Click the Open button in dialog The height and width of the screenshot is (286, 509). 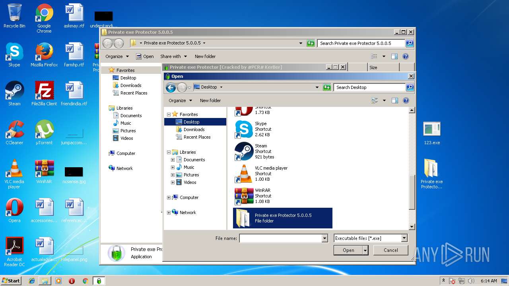pyautogui.click(x=348, y=250)
